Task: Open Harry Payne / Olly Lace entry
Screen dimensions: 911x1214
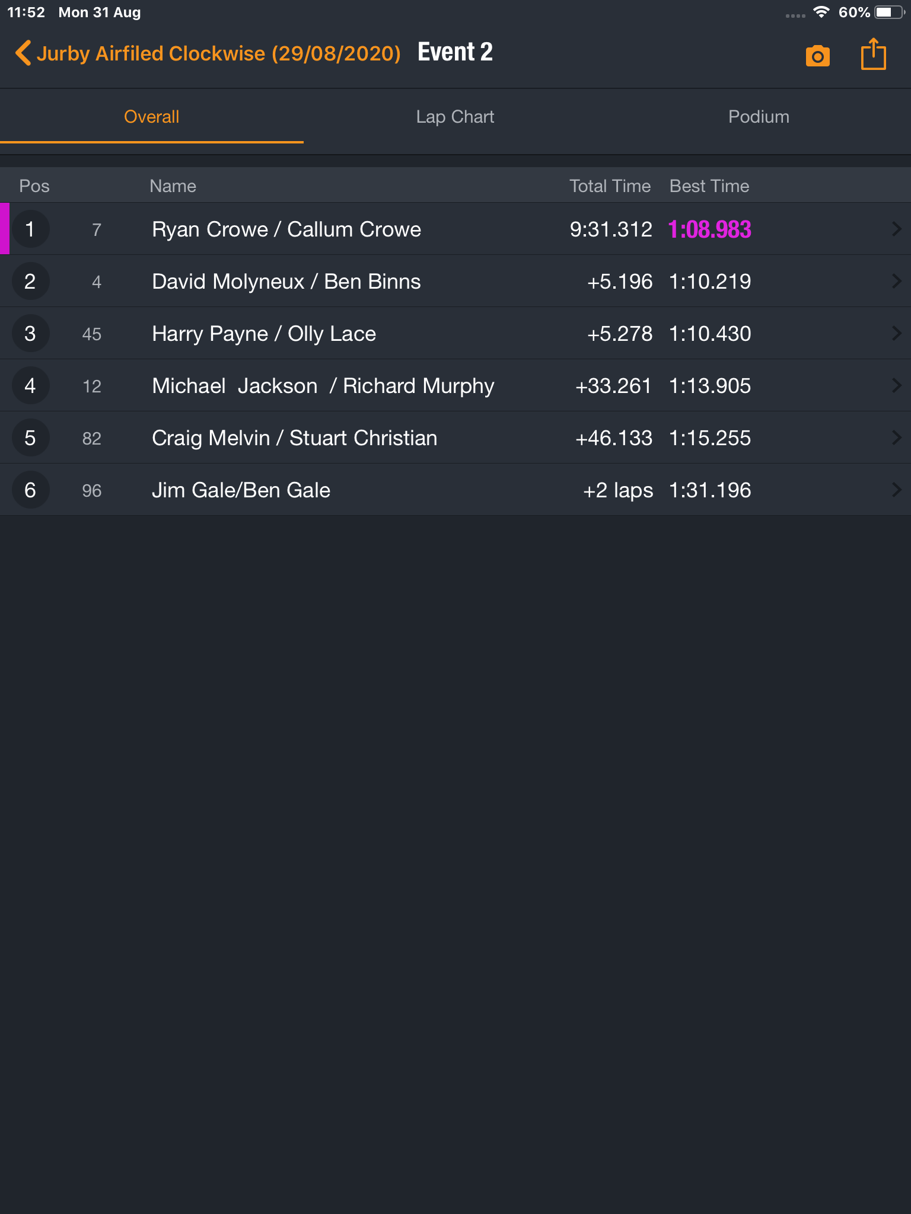Action: pos(455,333)
